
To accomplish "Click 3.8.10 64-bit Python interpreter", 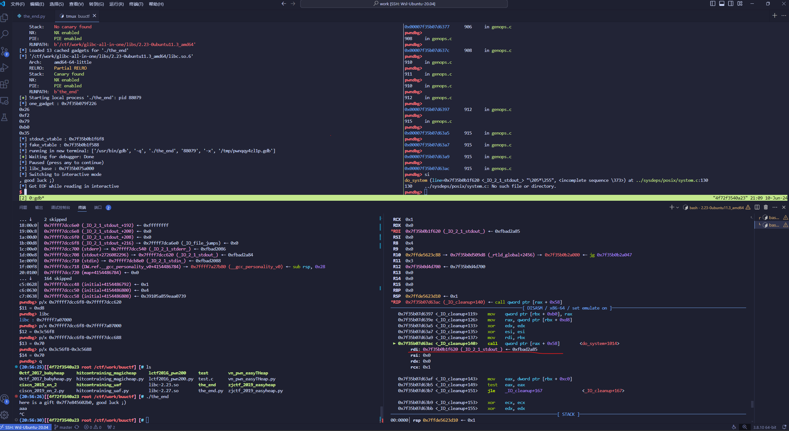I will 765,427.
